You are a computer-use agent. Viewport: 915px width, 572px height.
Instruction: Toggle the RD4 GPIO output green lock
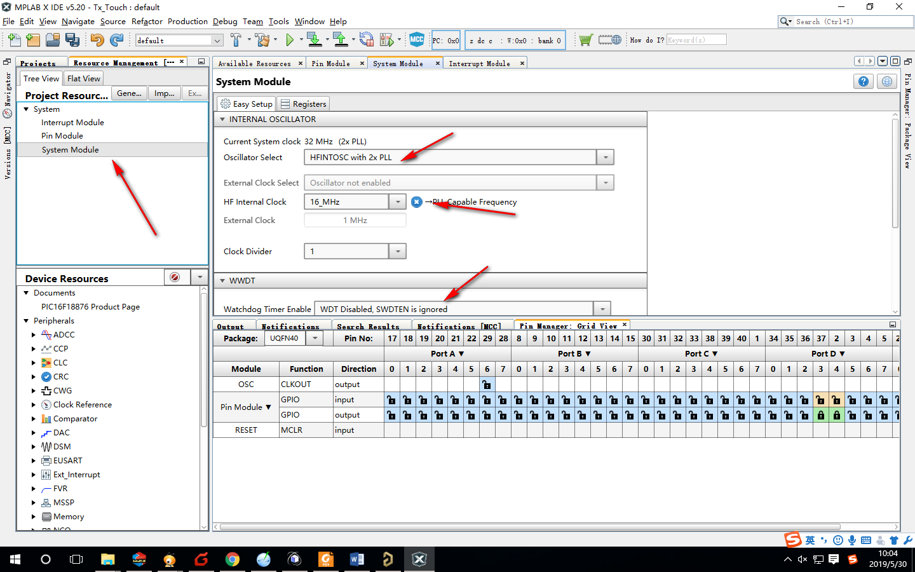tap(837, 415)
